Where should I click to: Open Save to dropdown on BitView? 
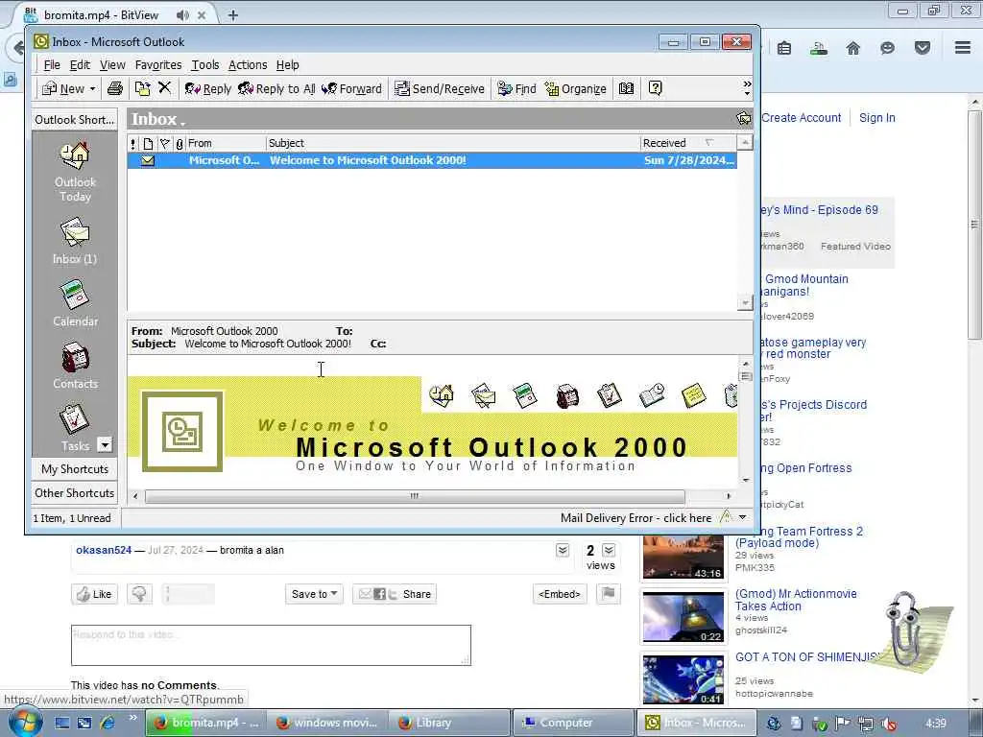tap(314, 594)
